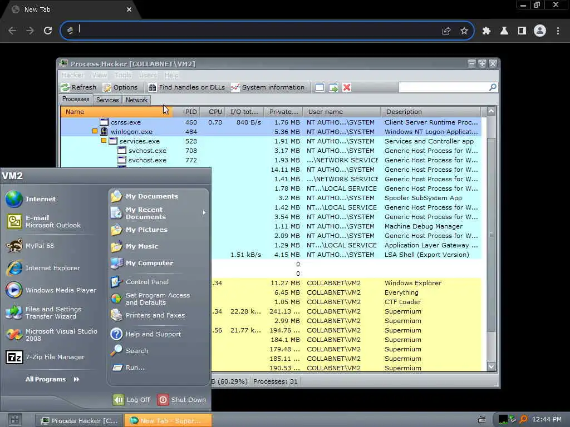570x427 pixels.
Task: Click the Shut Down button
Action: tap(181, 400)
